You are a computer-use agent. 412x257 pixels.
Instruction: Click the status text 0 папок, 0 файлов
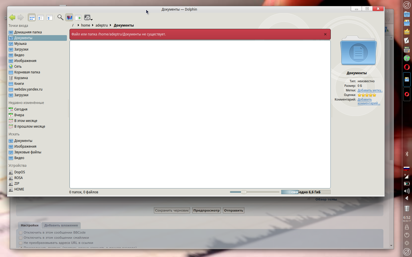(84, 192)
